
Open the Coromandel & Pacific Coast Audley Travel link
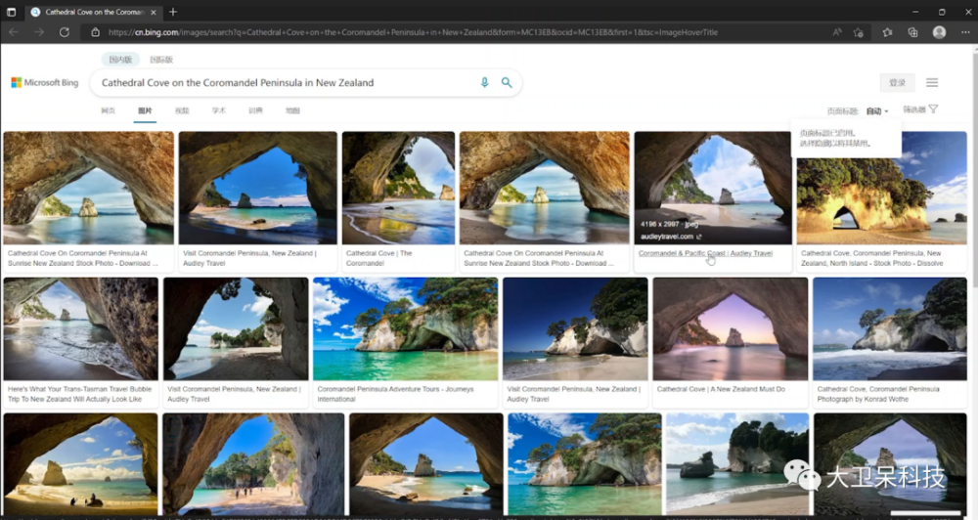point(704,253)
